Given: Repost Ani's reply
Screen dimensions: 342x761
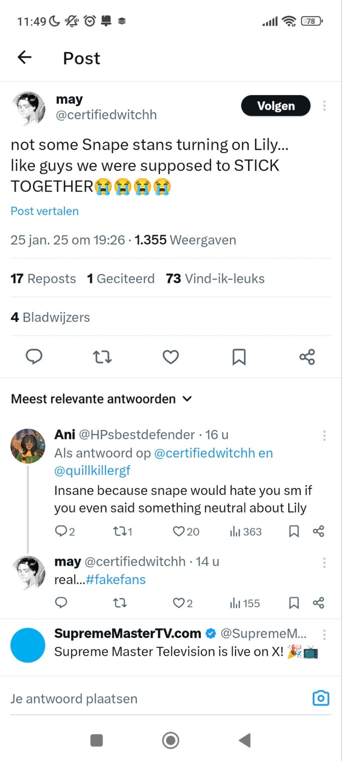Looking at the screenshot, I should point(120,531).
